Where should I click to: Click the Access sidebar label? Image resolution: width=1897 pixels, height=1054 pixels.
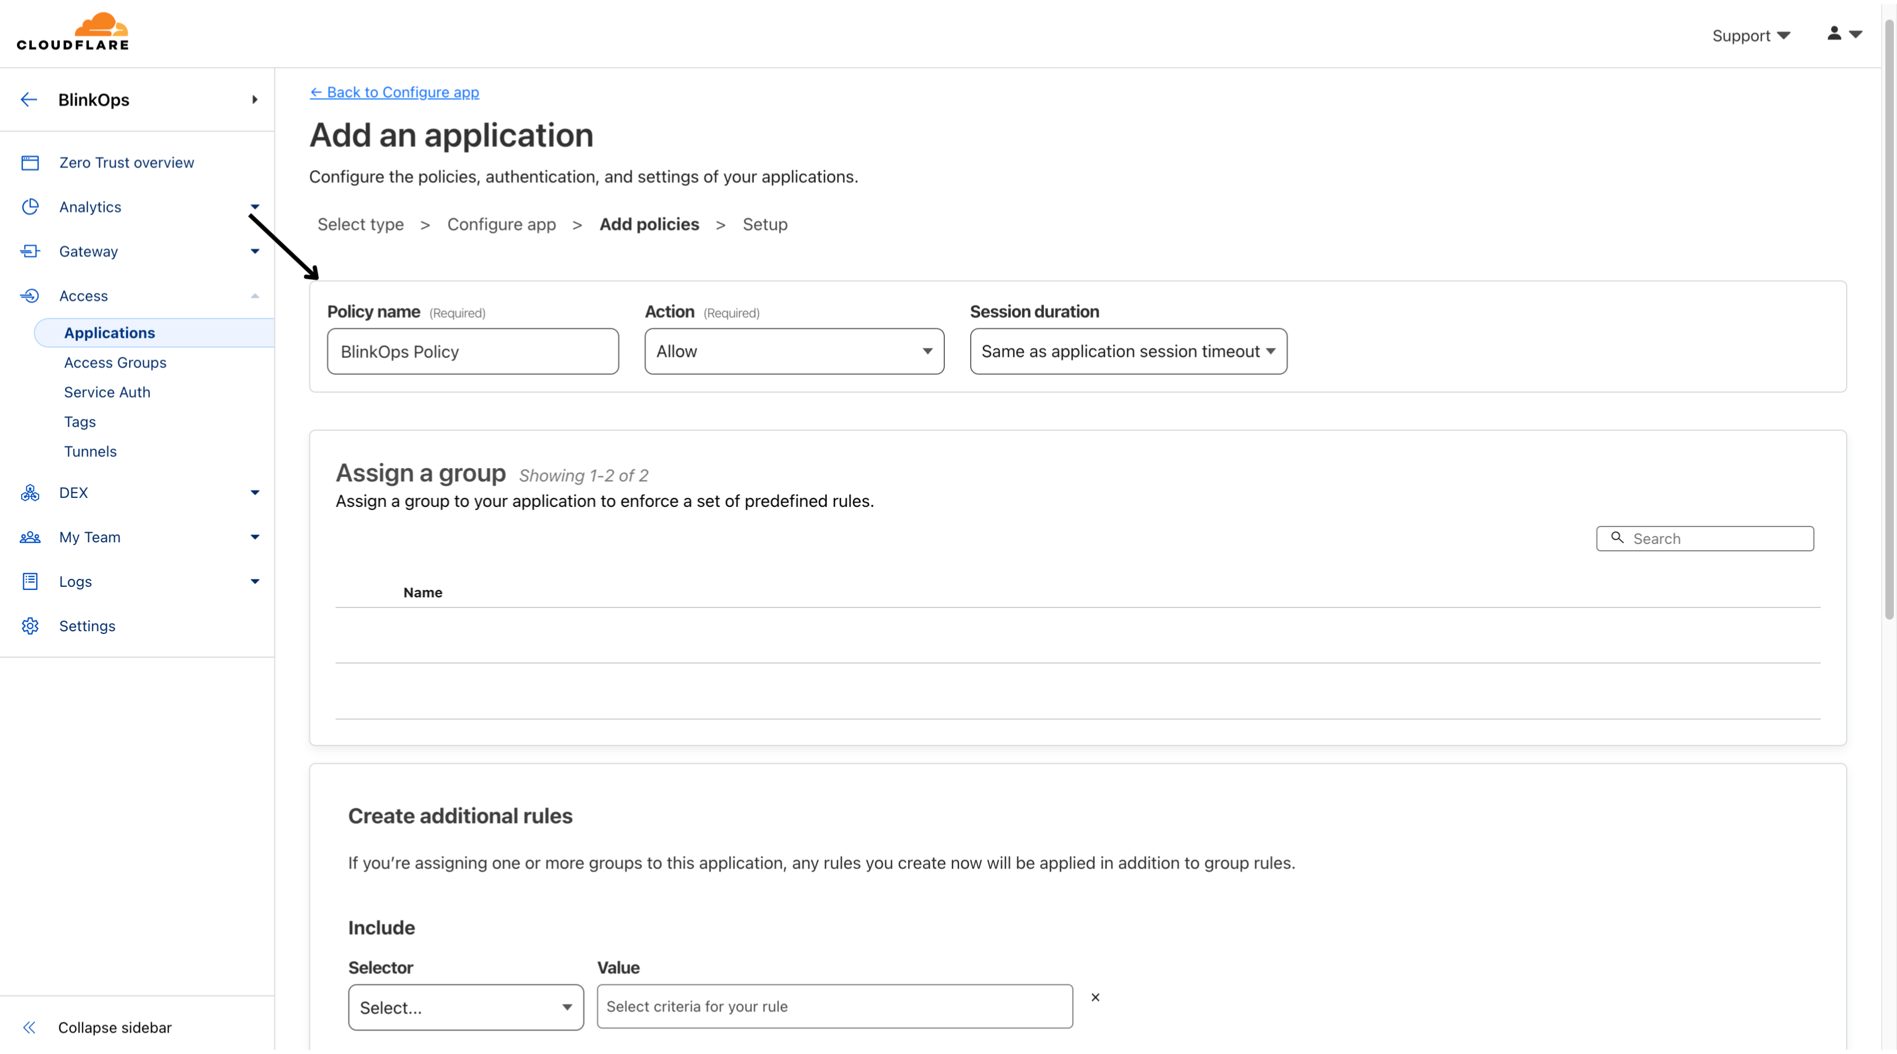click(x=83, y=296)
